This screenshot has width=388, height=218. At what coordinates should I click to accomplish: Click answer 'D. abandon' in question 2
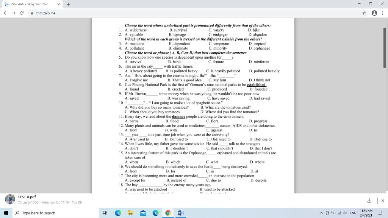(258, 34)
